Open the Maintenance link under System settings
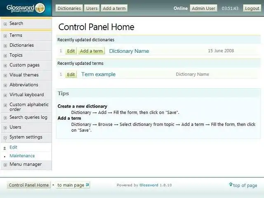The image size is (264, 198). (22, 156)
